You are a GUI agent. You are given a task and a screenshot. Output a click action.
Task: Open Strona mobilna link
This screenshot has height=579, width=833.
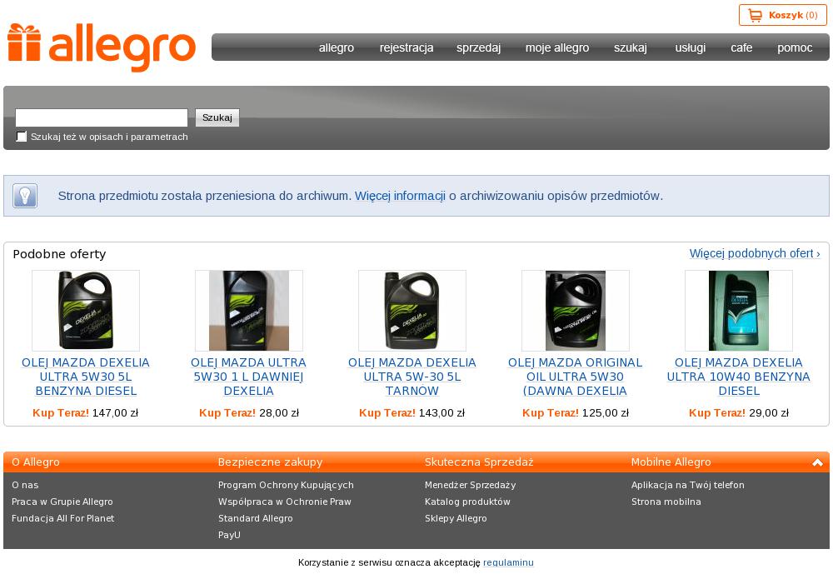(x=666, y=502)
